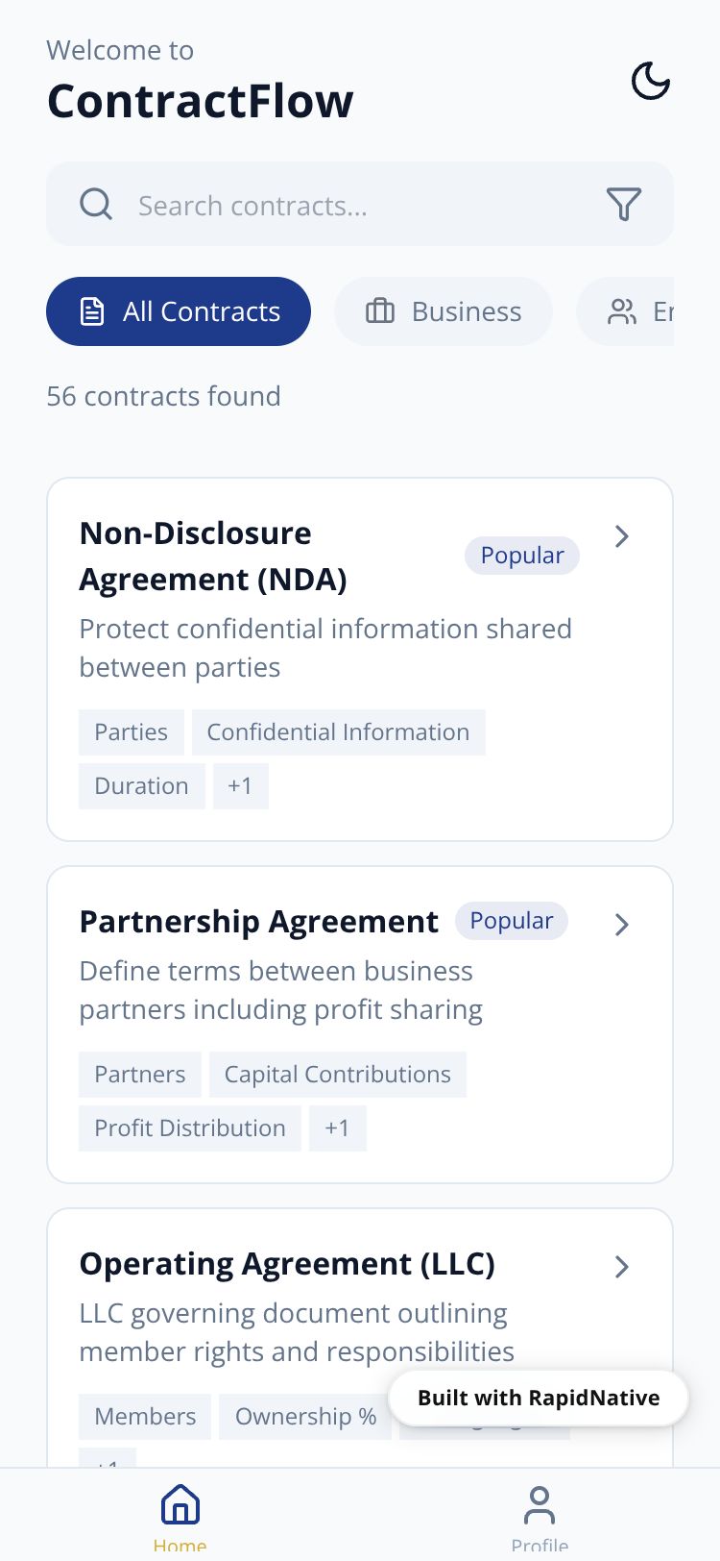Expand the Non-Disclosure Agreement chevron

(622, 536)
